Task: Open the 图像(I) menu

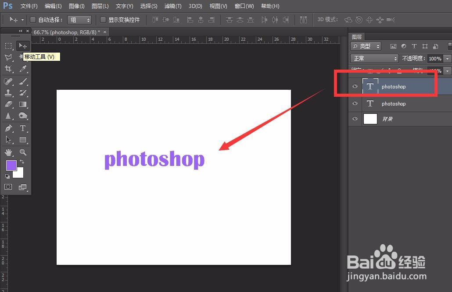Action: (x=77, y=6)
